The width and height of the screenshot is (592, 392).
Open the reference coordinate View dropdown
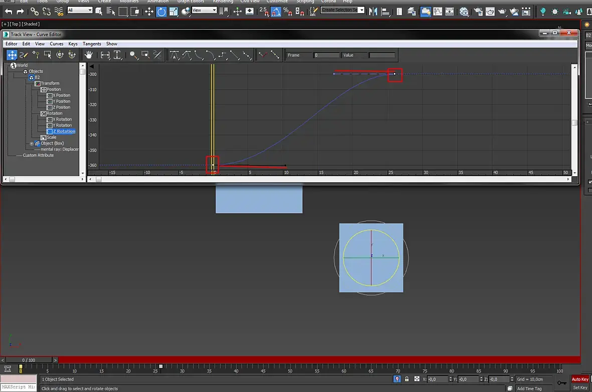(204, 10)
